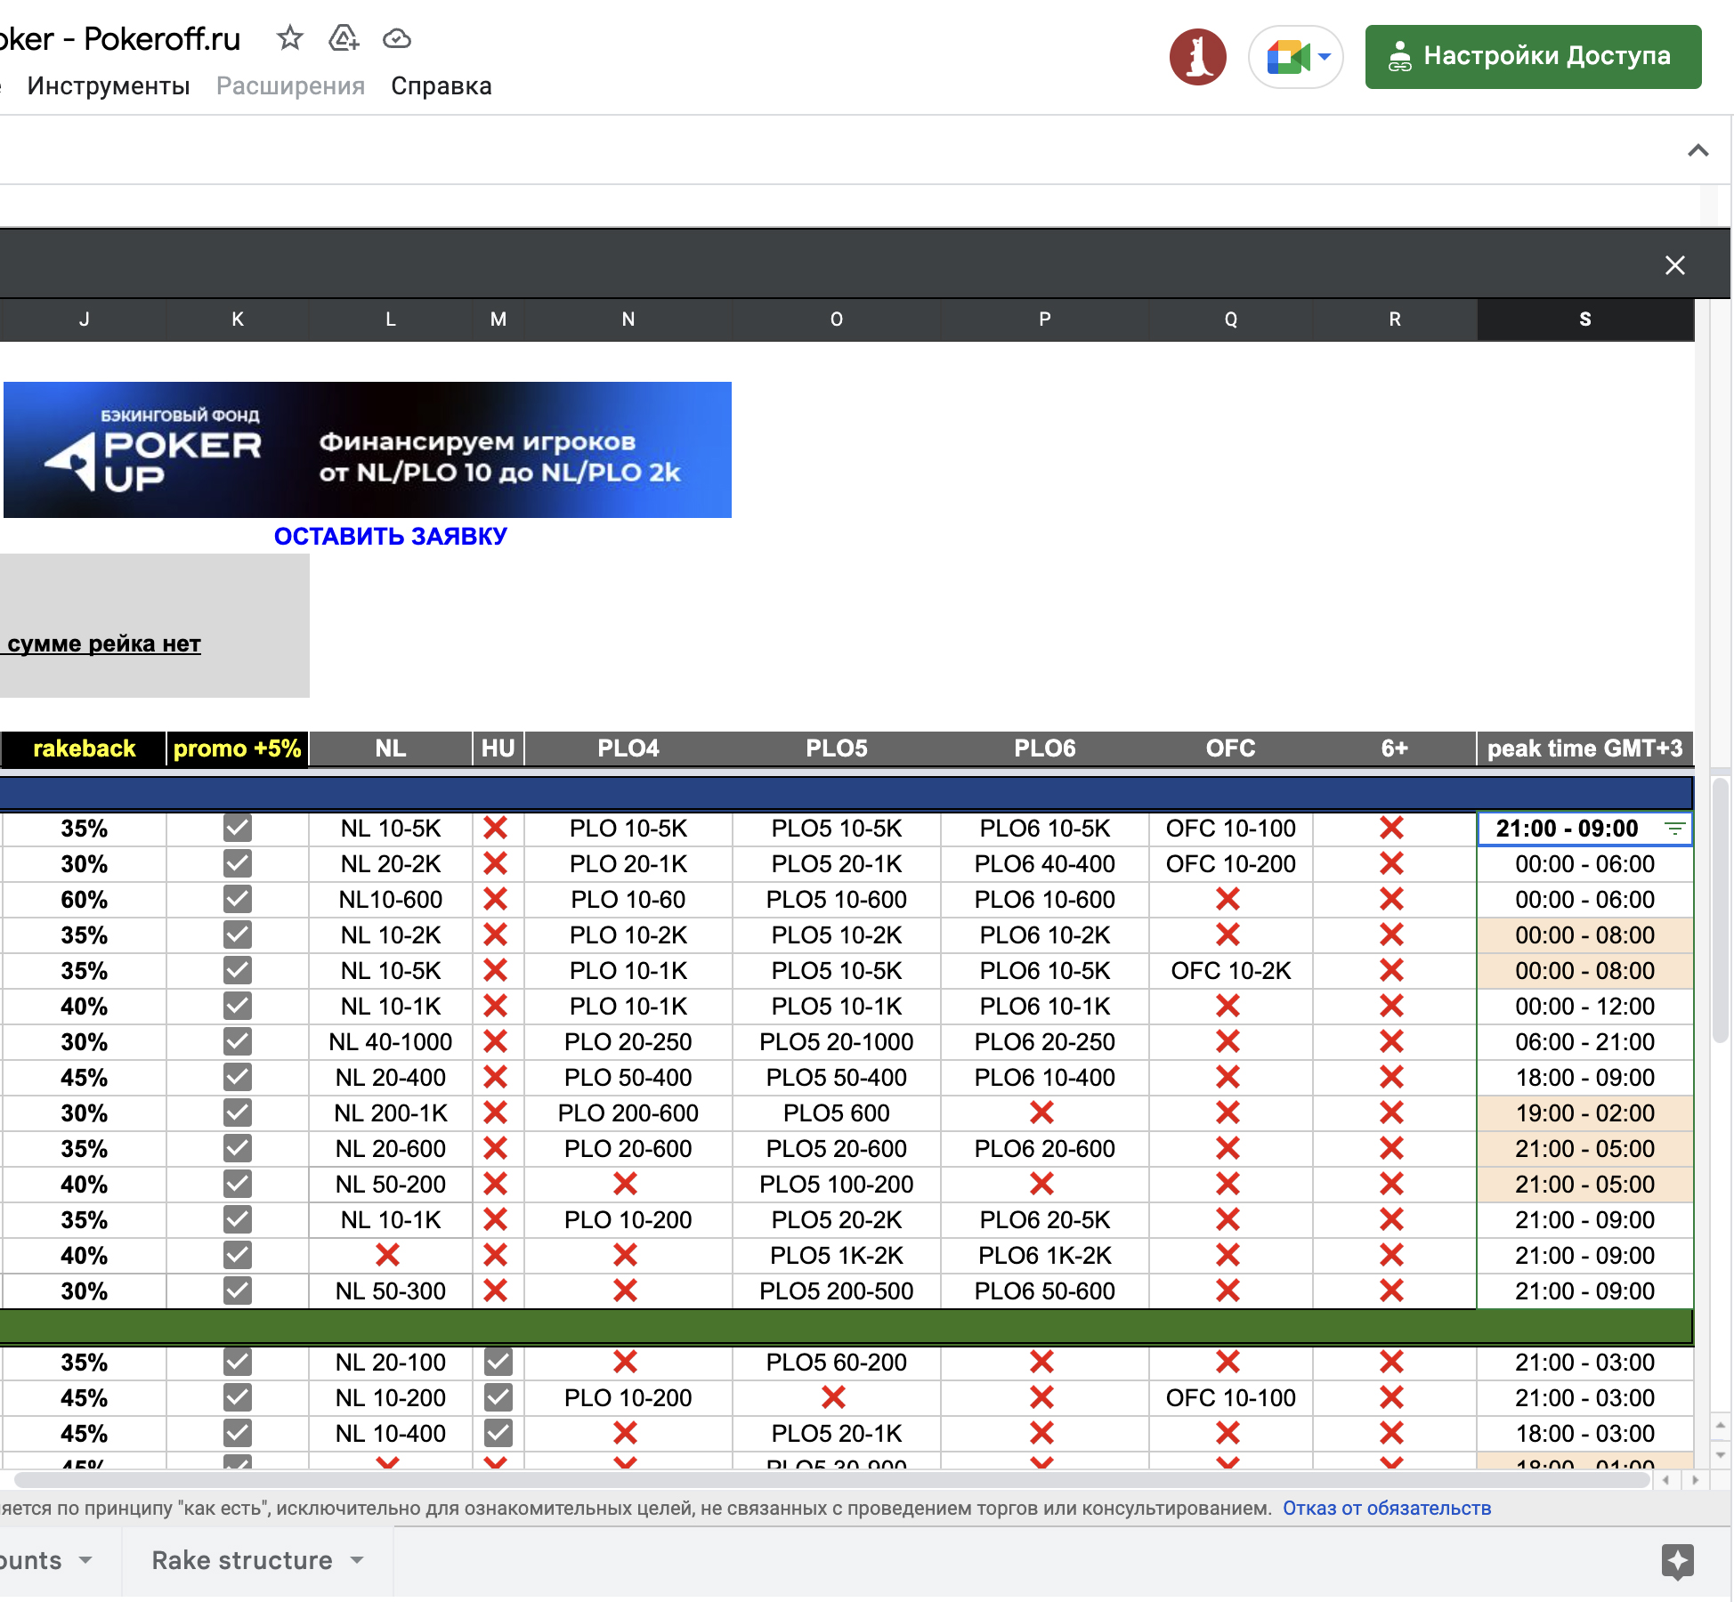Collapse the toolbar with up chevron
1734x1602 pixels.
(1698, 150)
